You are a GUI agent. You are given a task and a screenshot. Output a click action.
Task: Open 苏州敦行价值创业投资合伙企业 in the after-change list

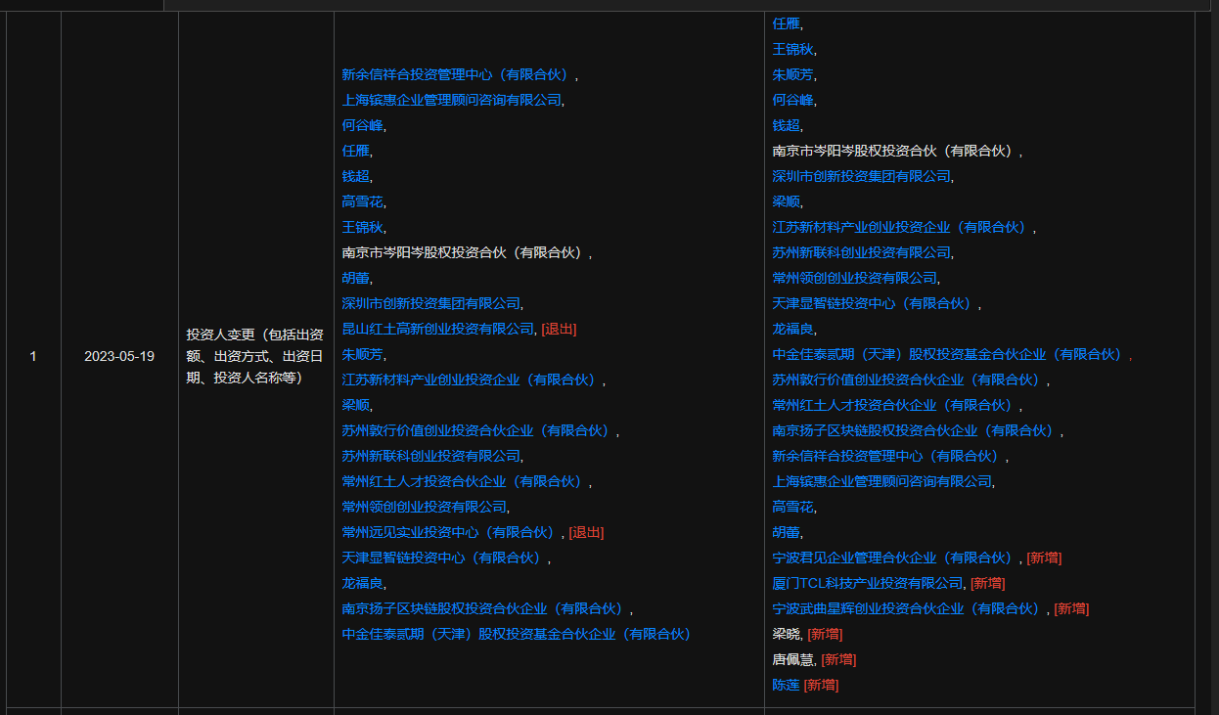click(908, 380)
